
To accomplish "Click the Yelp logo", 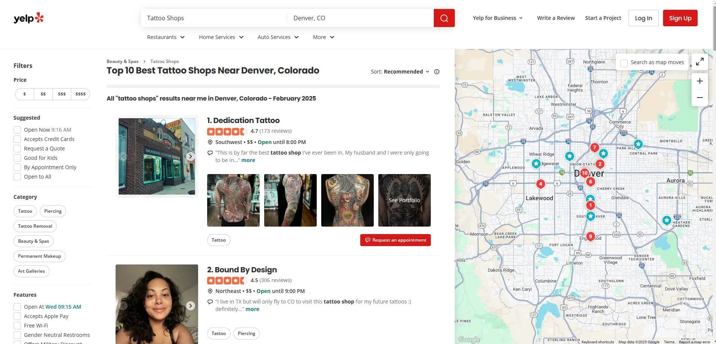I will point(29,18).
